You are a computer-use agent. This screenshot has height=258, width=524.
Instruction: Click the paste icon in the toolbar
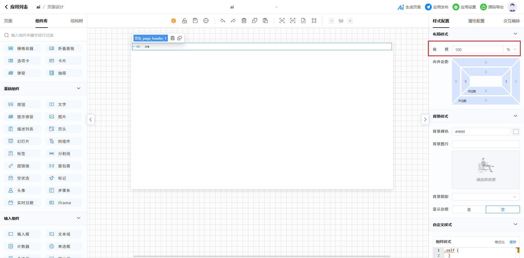tap(265, 21)
